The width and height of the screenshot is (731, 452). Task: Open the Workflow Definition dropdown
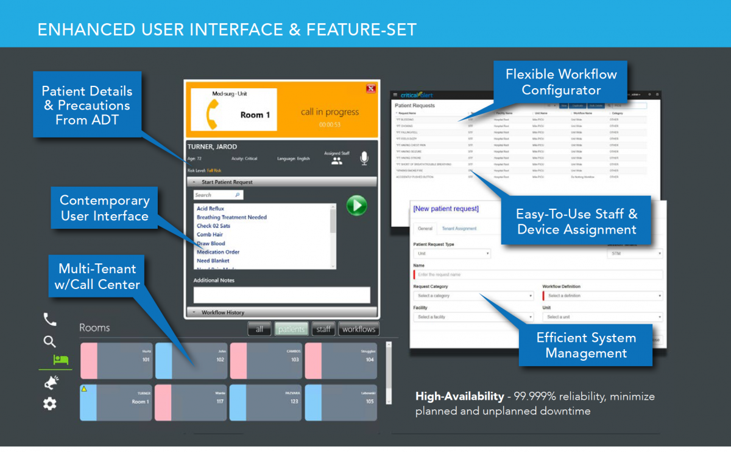pos(602,296)
